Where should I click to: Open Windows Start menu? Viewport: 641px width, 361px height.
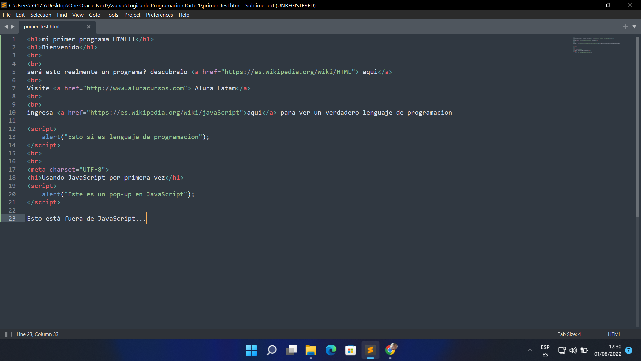coord(251,350)
